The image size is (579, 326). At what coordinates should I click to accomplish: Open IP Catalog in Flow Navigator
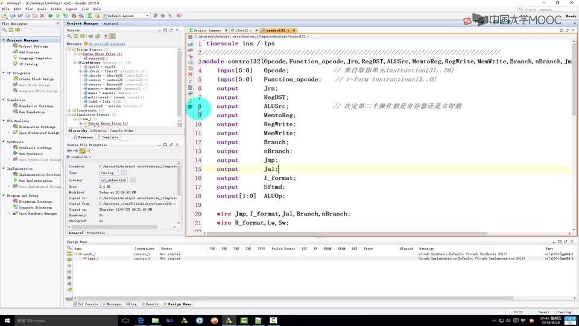coord(28,64)
